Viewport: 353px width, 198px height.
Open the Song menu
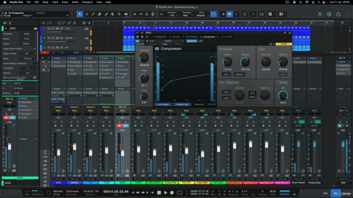coord(45,2)
